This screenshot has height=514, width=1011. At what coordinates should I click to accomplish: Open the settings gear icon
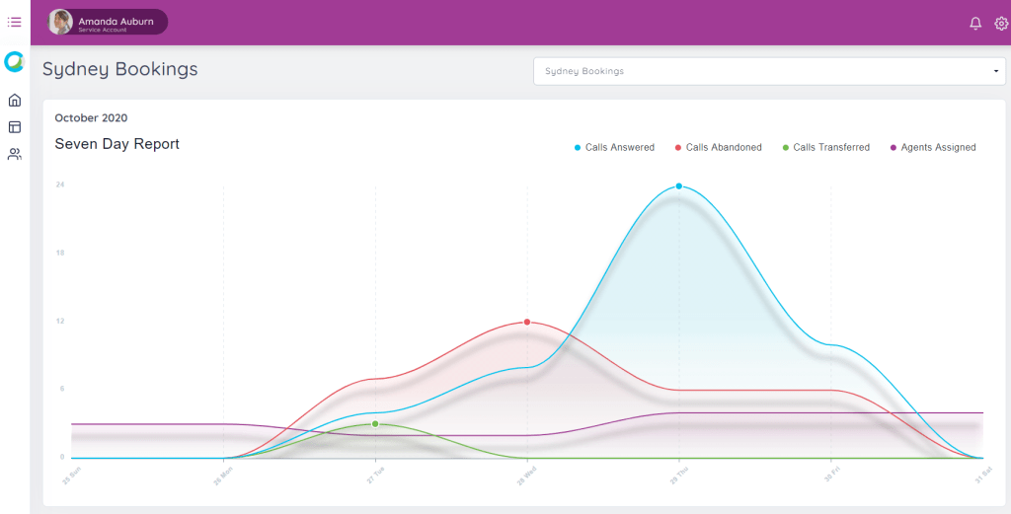(1000, 23)
